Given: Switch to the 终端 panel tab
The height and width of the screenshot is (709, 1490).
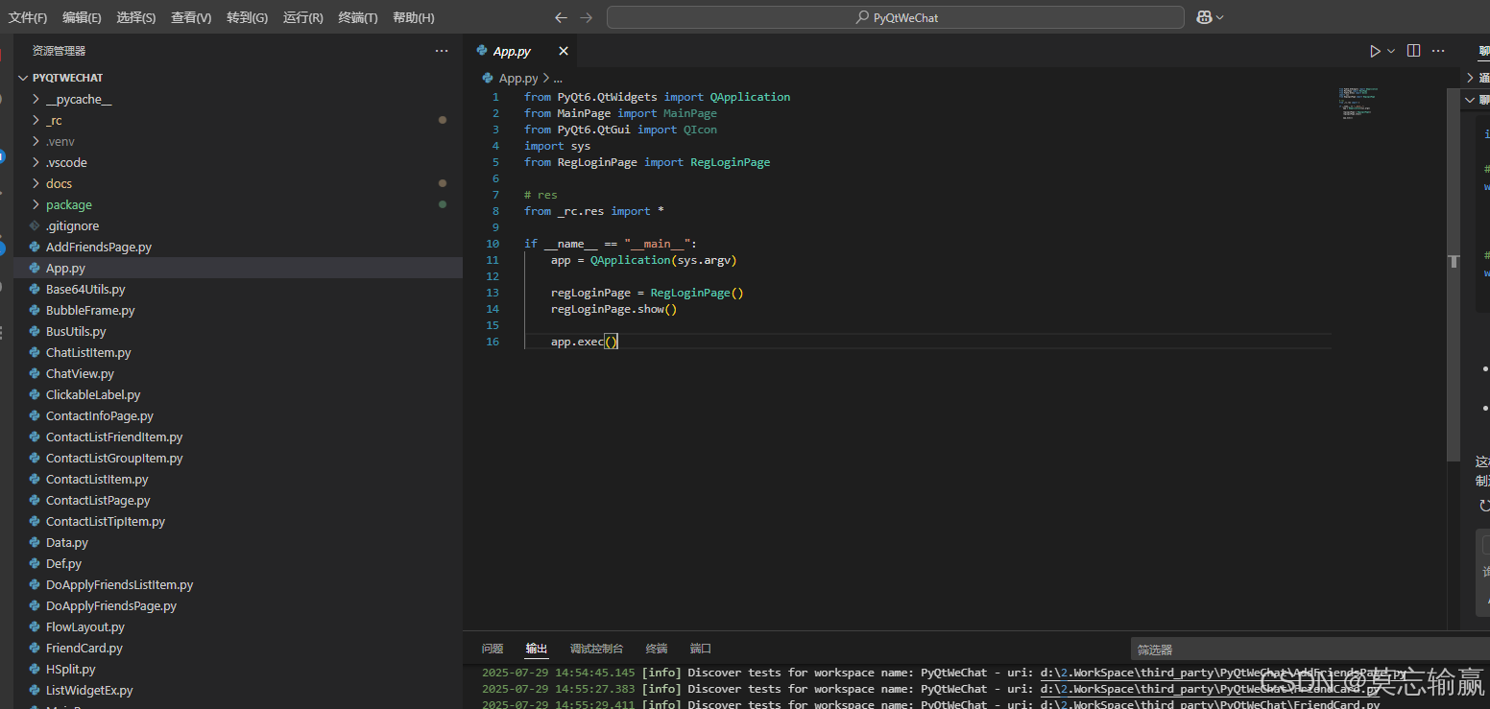Looking at the screenshot, I should (657, 649).
